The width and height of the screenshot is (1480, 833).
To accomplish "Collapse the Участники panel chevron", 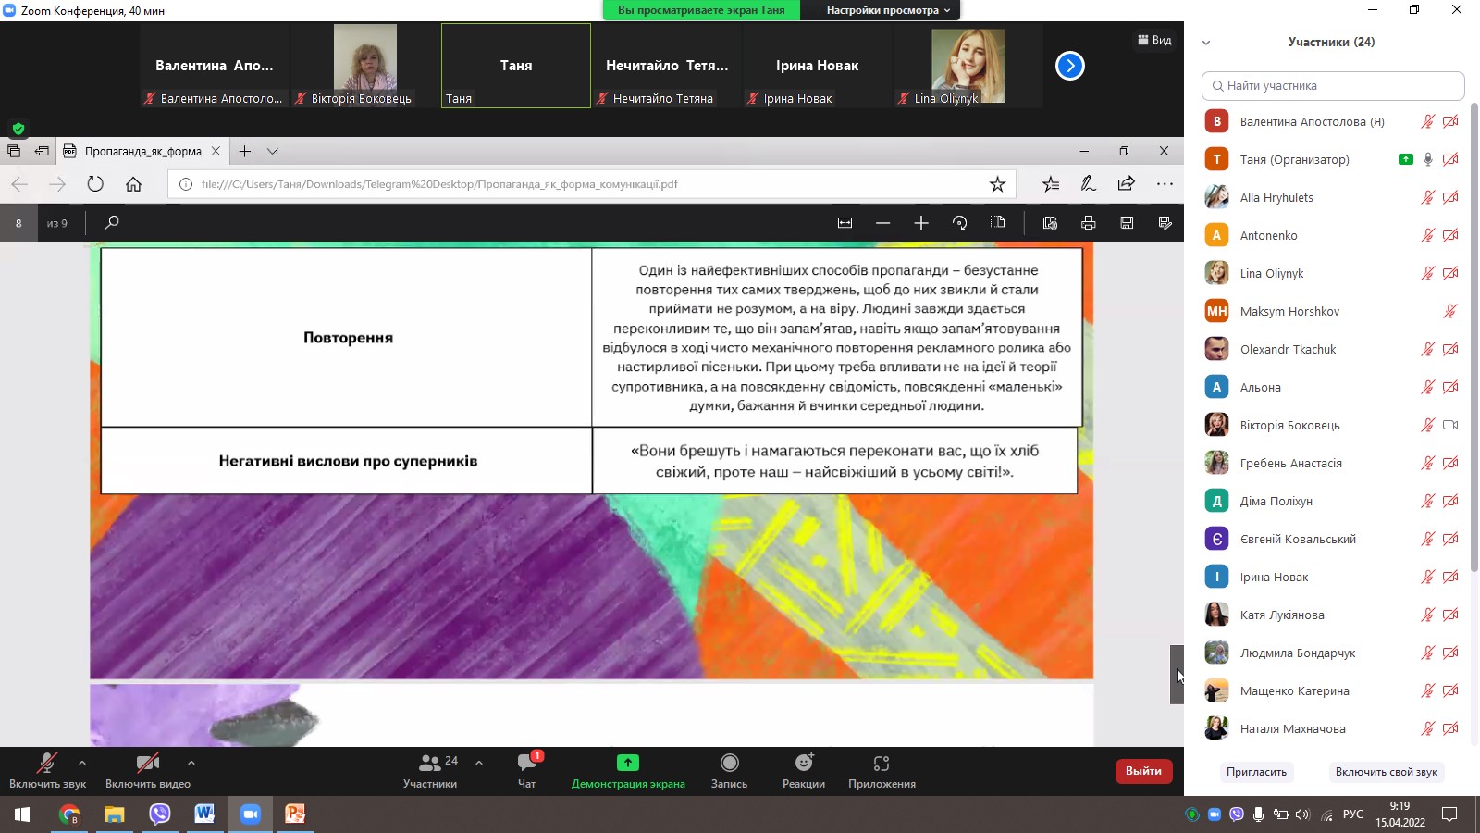I will pos(1206,43).
